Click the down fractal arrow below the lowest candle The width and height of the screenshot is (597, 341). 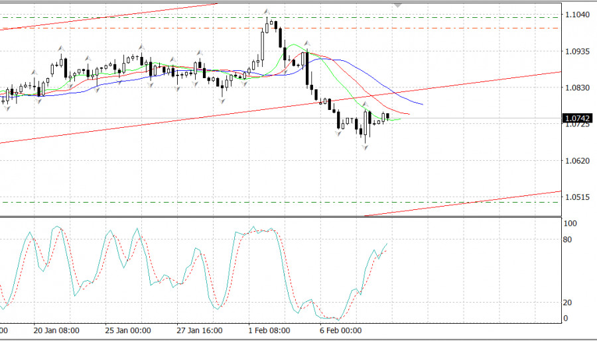tap(365, 147)
